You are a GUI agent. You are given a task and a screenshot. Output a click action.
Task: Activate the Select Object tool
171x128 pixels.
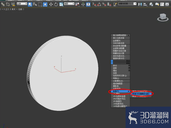30,4
